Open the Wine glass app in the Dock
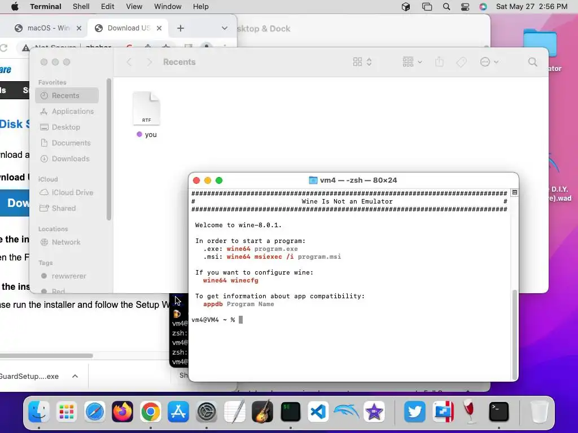The image size is (578, 433). (470, 411)
